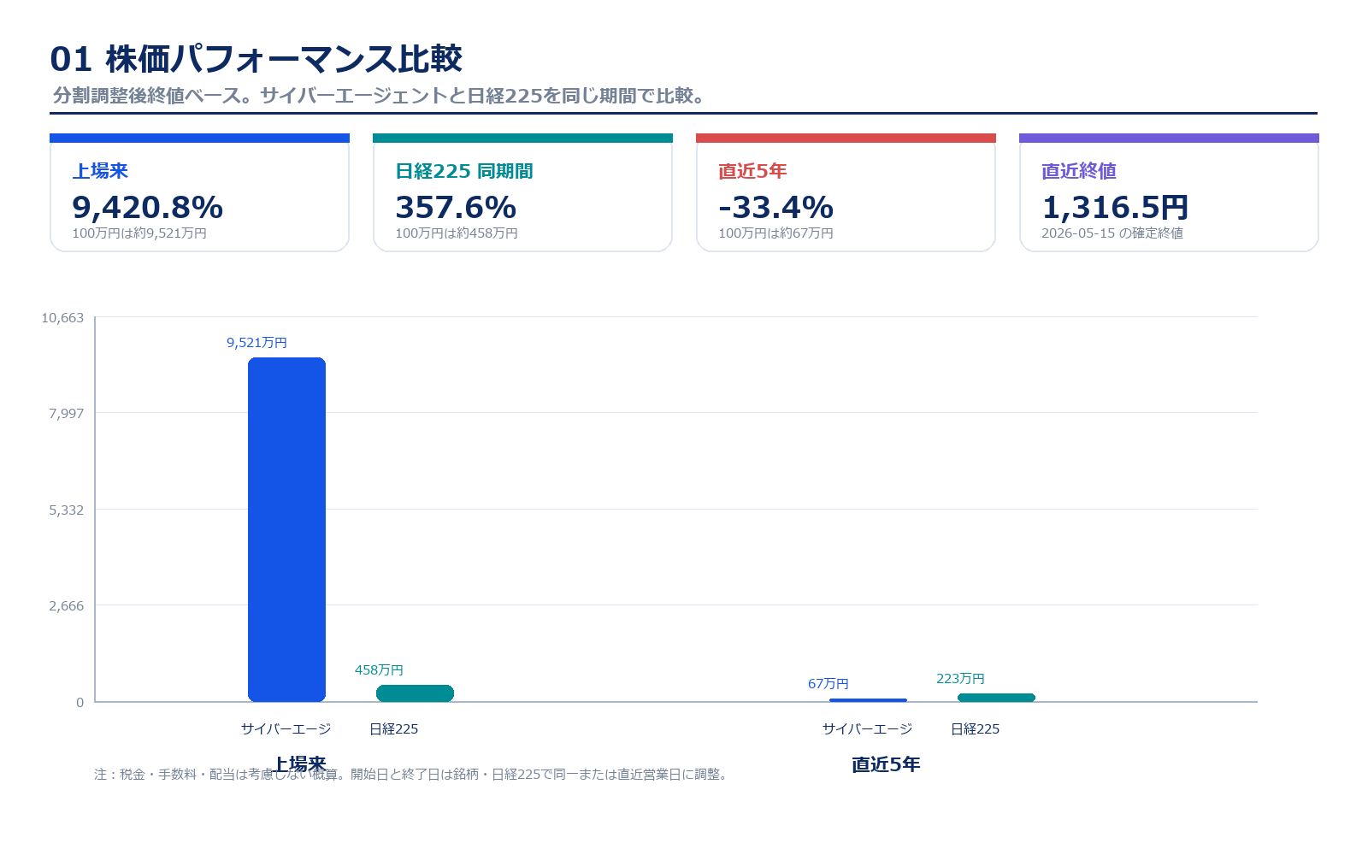The image size is (1368, 855).
Task: Click the teal 458万円 bar
Action: (415, 693)
